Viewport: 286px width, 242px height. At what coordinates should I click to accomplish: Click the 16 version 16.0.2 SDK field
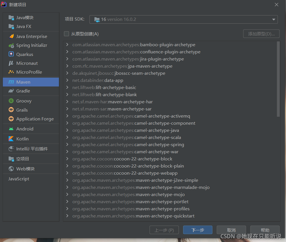pos(184,19)
